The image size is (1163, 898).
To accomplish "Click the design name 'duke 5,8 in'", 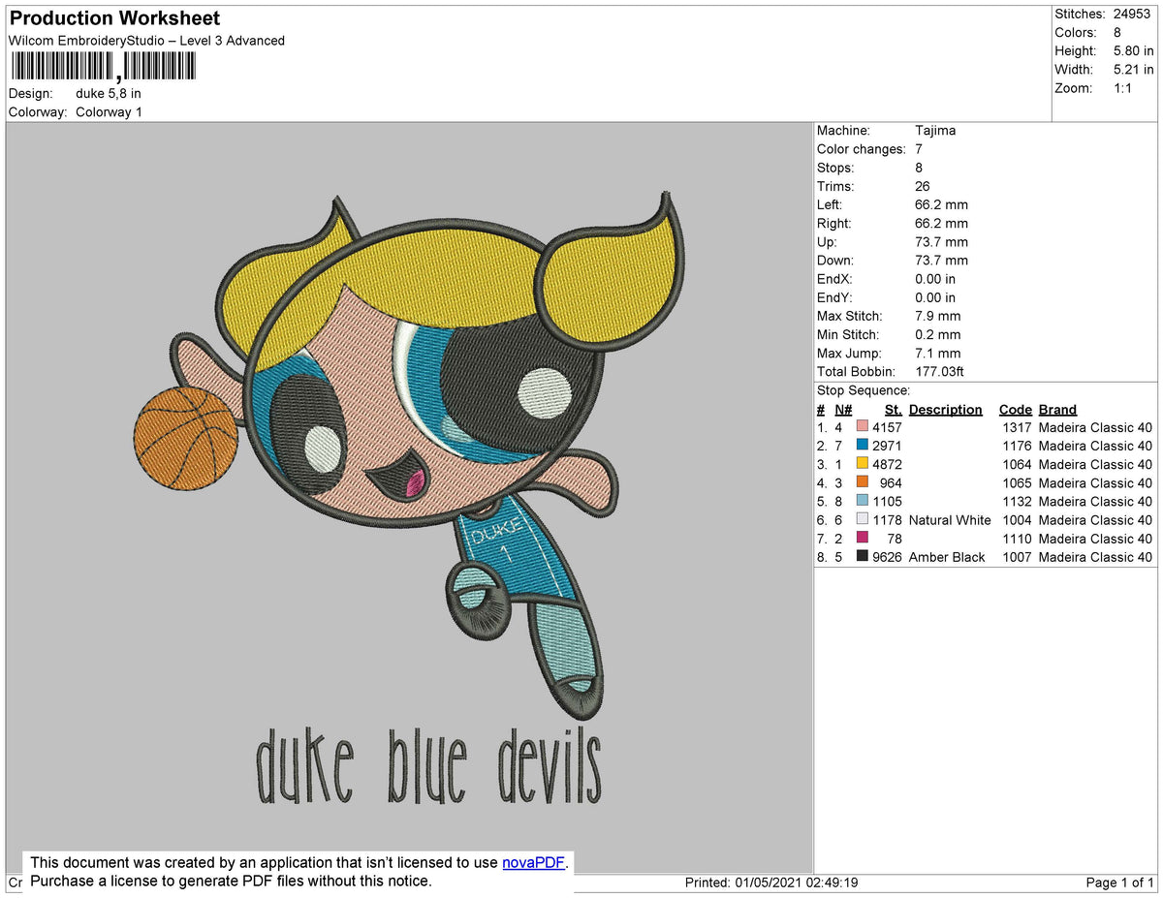I will (x=109, y=94).
